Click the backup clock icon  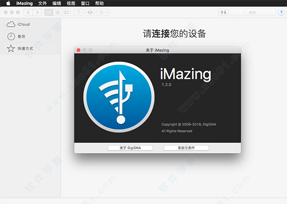pyautogui.click(x=11, y=36)
